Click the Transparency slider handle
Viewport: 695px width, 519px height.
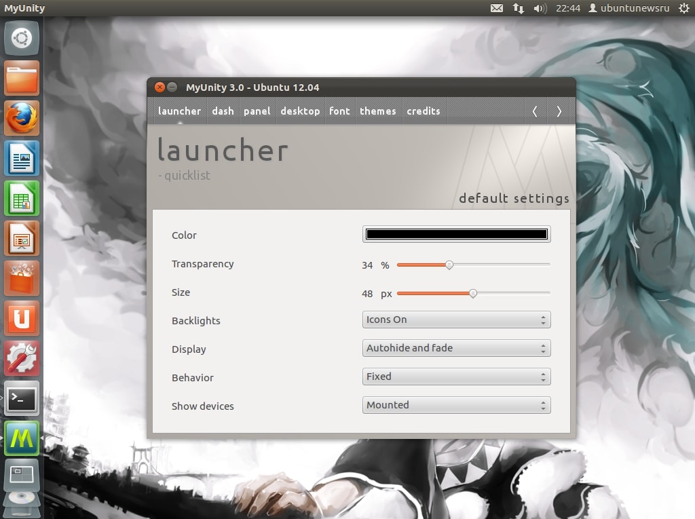pos(449,265)
